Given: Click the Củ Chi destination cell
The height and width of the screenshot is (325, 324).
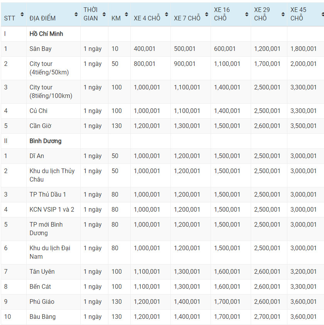Looking at the screenshot, I should [39, 111].
